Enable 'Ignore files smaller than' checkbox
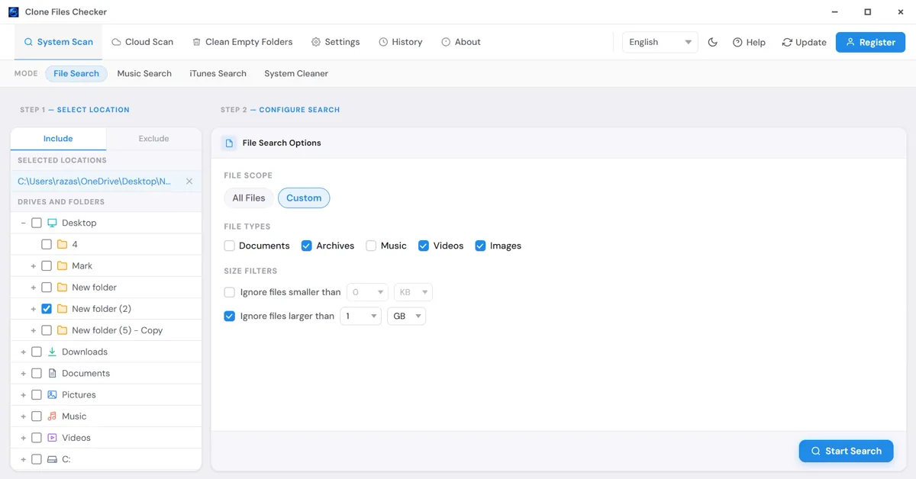The width and height of the screenshot is (916, 479). point(230,292)
